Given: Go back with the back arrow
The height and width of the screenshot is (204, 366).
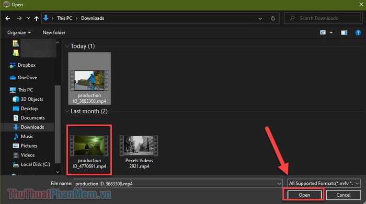Looking at the screenshot, I should pos(8,18).
